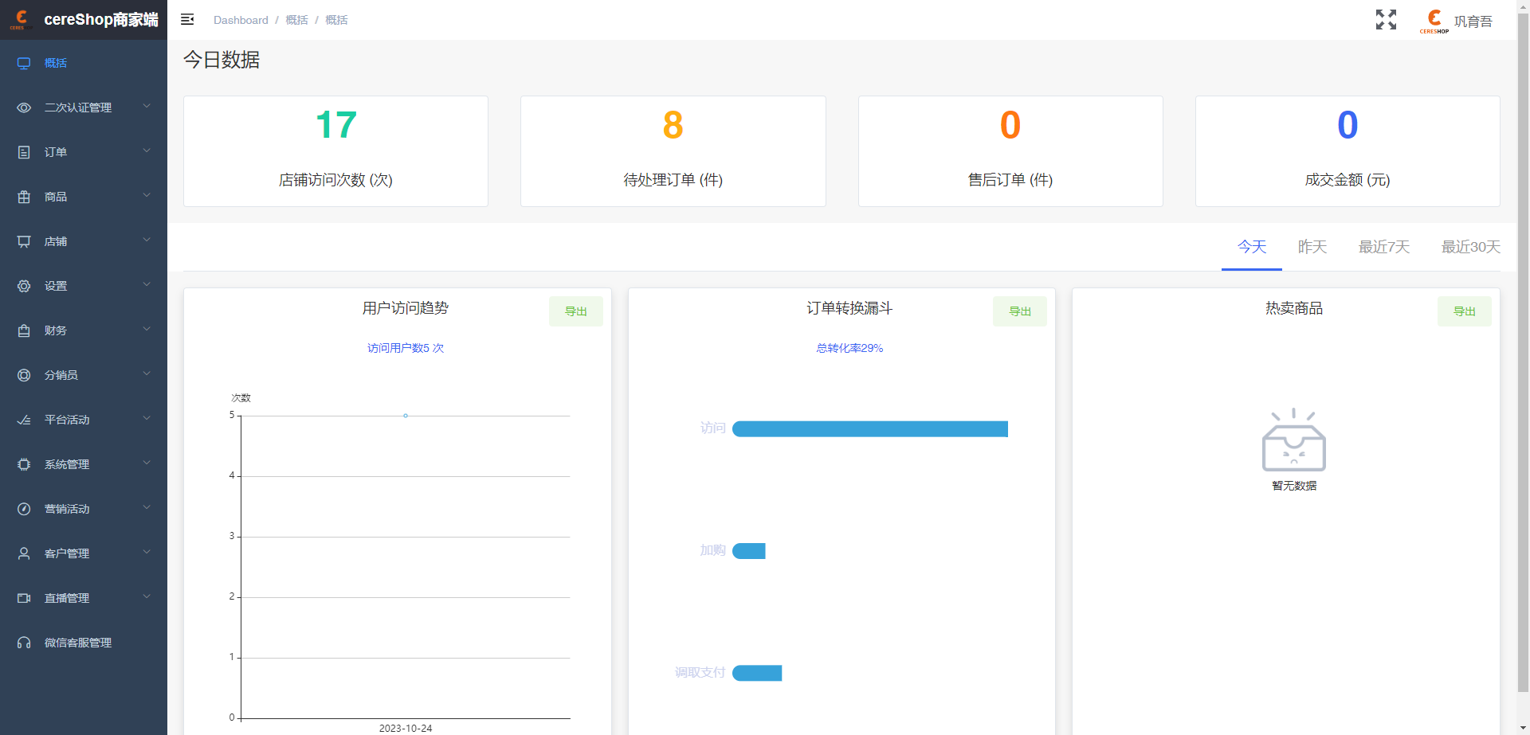
Task: Click the 调取支付 funnel bar
Action: click(x=757, y=673)
